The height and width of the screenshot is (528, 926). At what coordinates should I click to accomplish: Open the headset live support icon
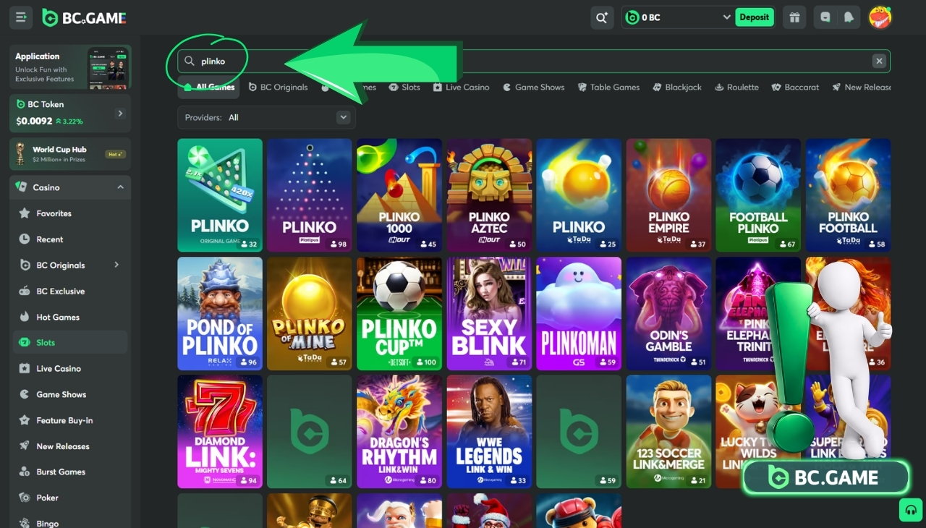pyautogui.click(x=911, y=510)
